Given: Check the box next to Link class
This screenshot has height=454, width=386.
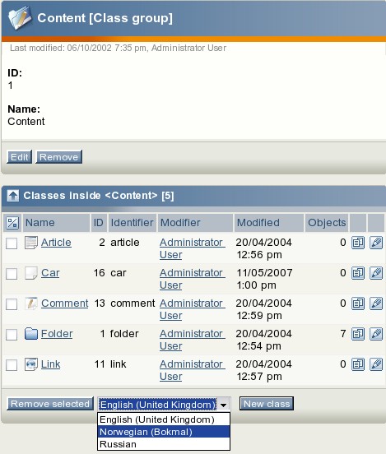Looking at the screenshot, I should 12,365.
